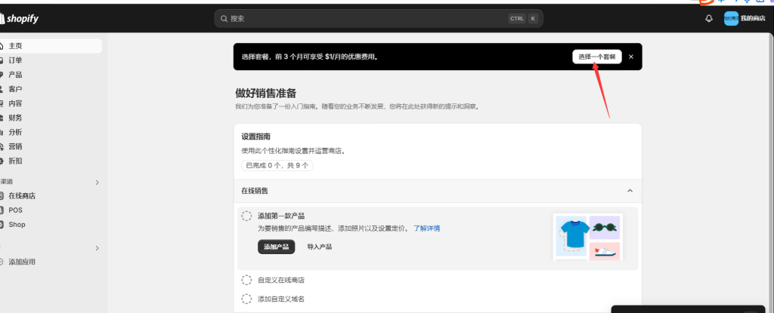Click the Shopify logo icon

[4, 18]
